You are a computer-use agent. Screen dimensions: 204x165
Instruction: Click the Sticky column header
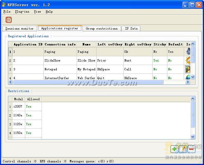[160, 44]
